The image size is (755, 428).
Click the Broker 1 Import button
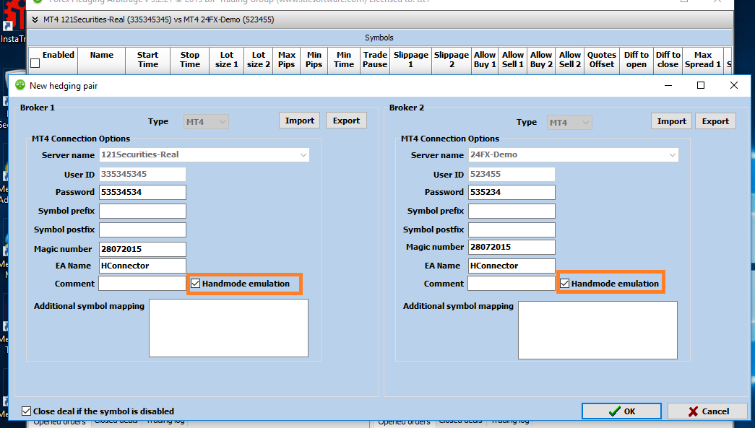[299, 121]
